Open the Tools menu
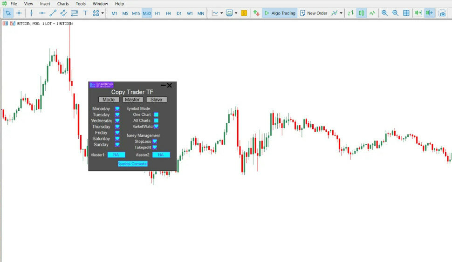This screenshot has height=262, width=452. point(81,4)
